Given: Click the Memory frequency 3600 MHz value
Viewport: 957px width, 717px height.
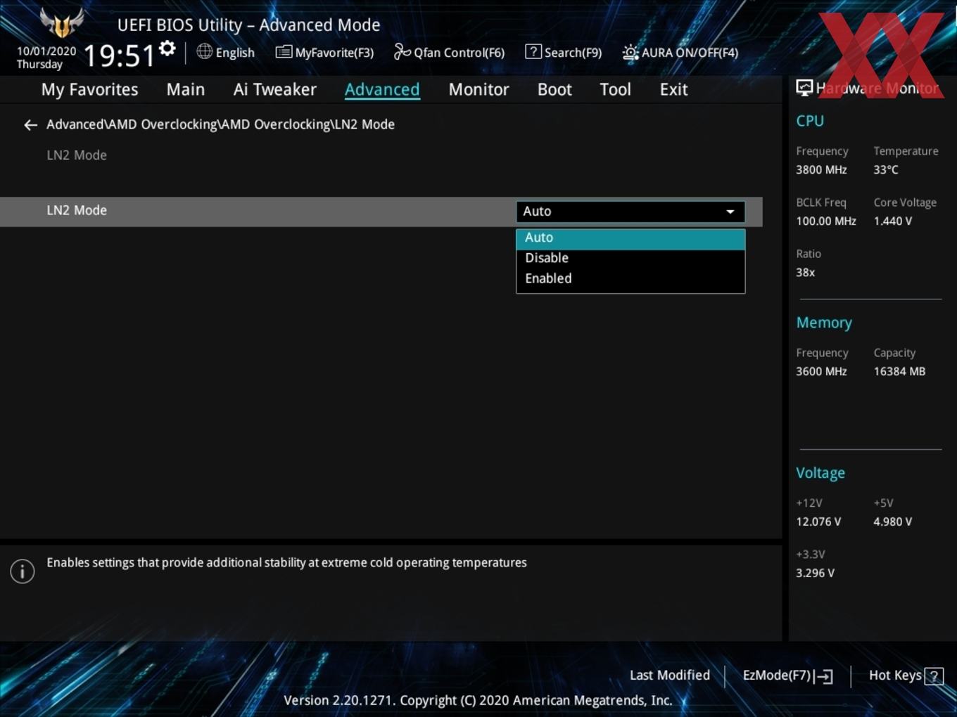Looking at the screenshot, I should click(x=821, y=371).
